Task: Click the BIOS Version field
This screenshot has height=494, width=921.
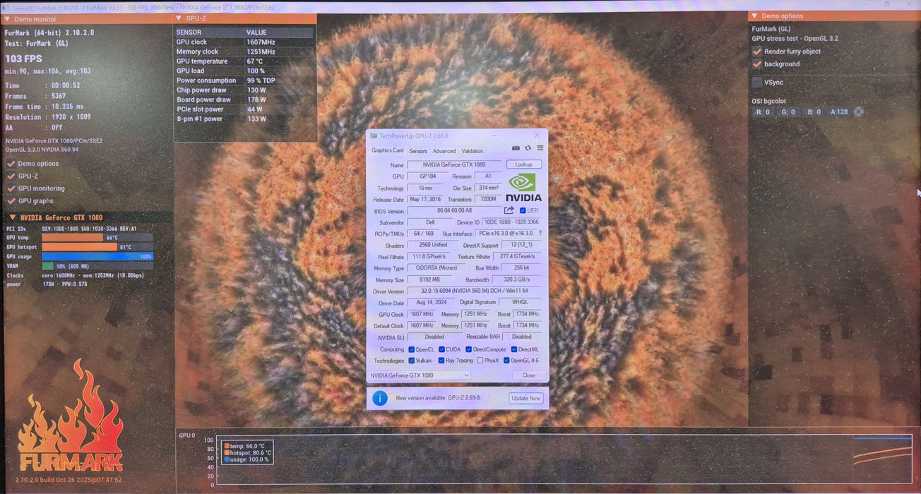Action: click(454, 210)
